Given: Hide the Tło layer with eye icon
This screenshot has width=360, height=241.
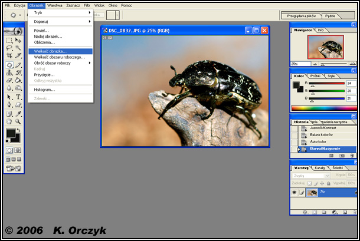Looking at the screenshot, I should [294, 192].
